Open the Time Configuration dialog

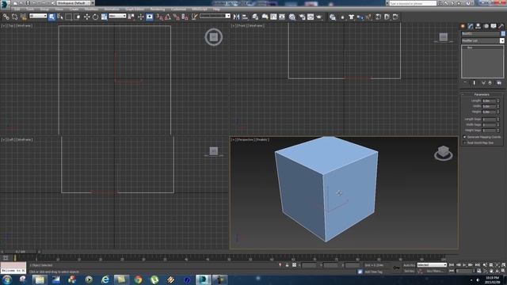pyautogui.click(x=479, y=271)
